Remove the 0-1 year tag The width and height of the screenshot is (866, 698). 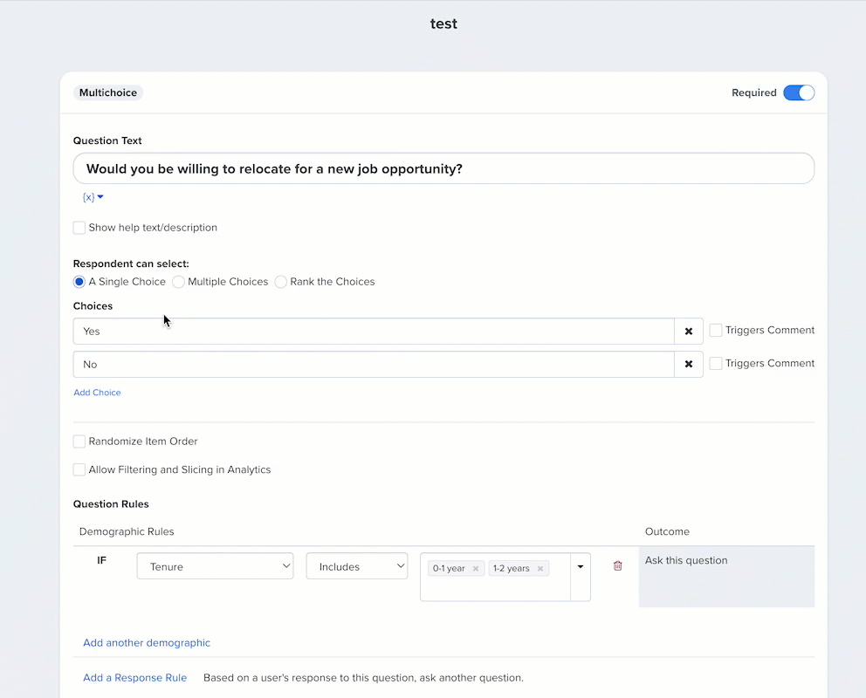(x=476, y=569)
